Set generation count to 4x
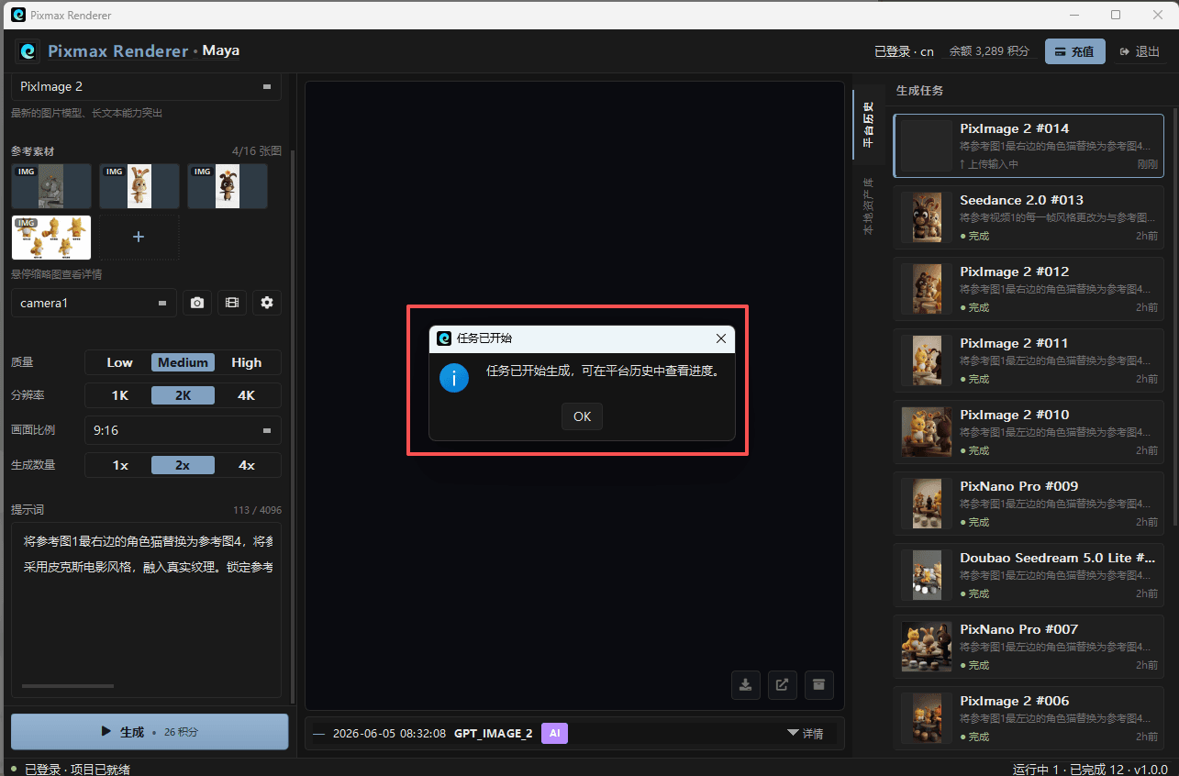Viewport: 1179px width, 776px height. (246, 465)
